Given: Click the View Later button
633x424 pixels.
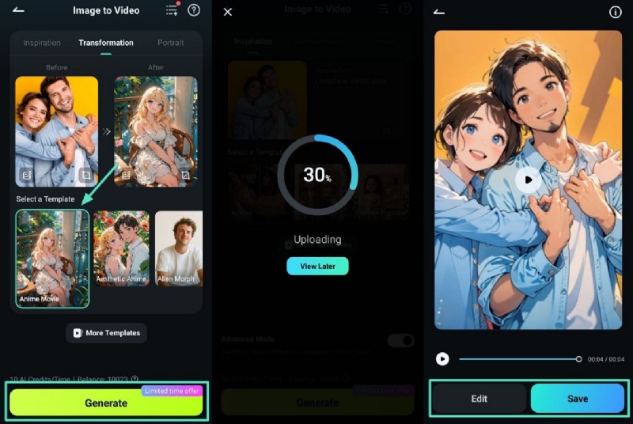Looking at the screenshot, I should (x=318, y=267).
